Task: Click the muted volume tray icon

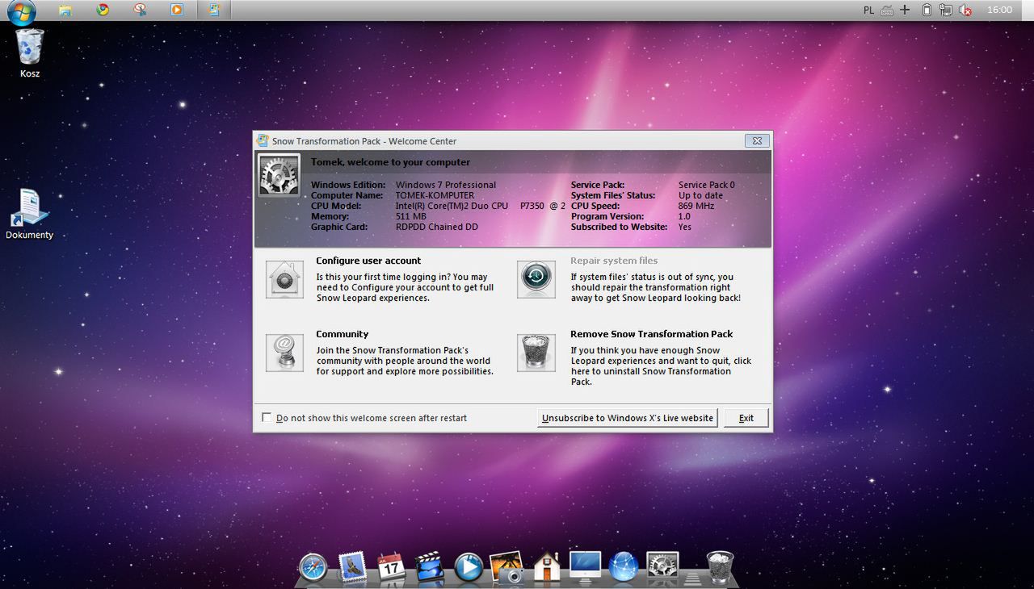Action: (x=965, y=10)
